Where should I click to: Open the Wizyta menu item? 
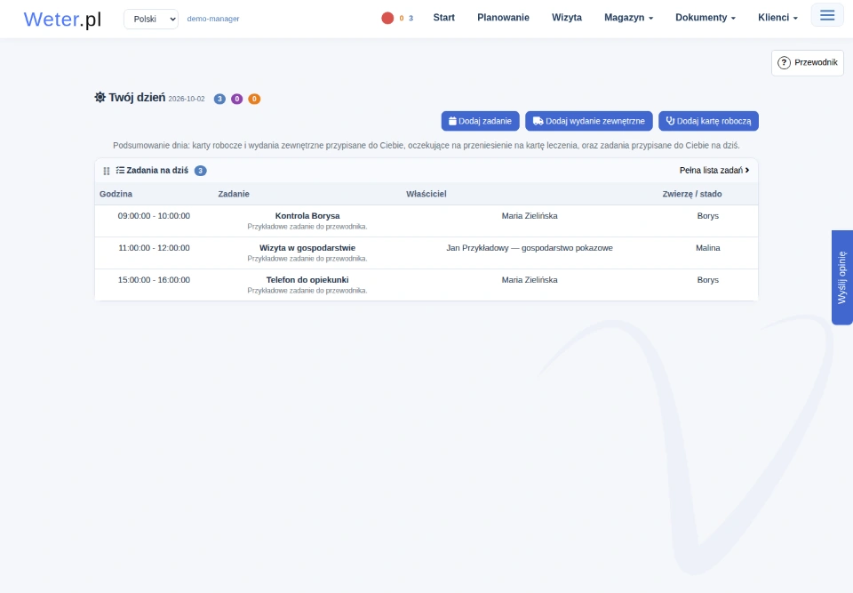click(566, 18)
